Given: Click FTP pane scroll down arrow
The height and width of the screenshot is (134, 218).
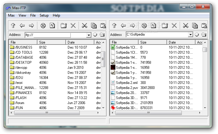Looking at the screenshot, I should (x=103, y=108).
